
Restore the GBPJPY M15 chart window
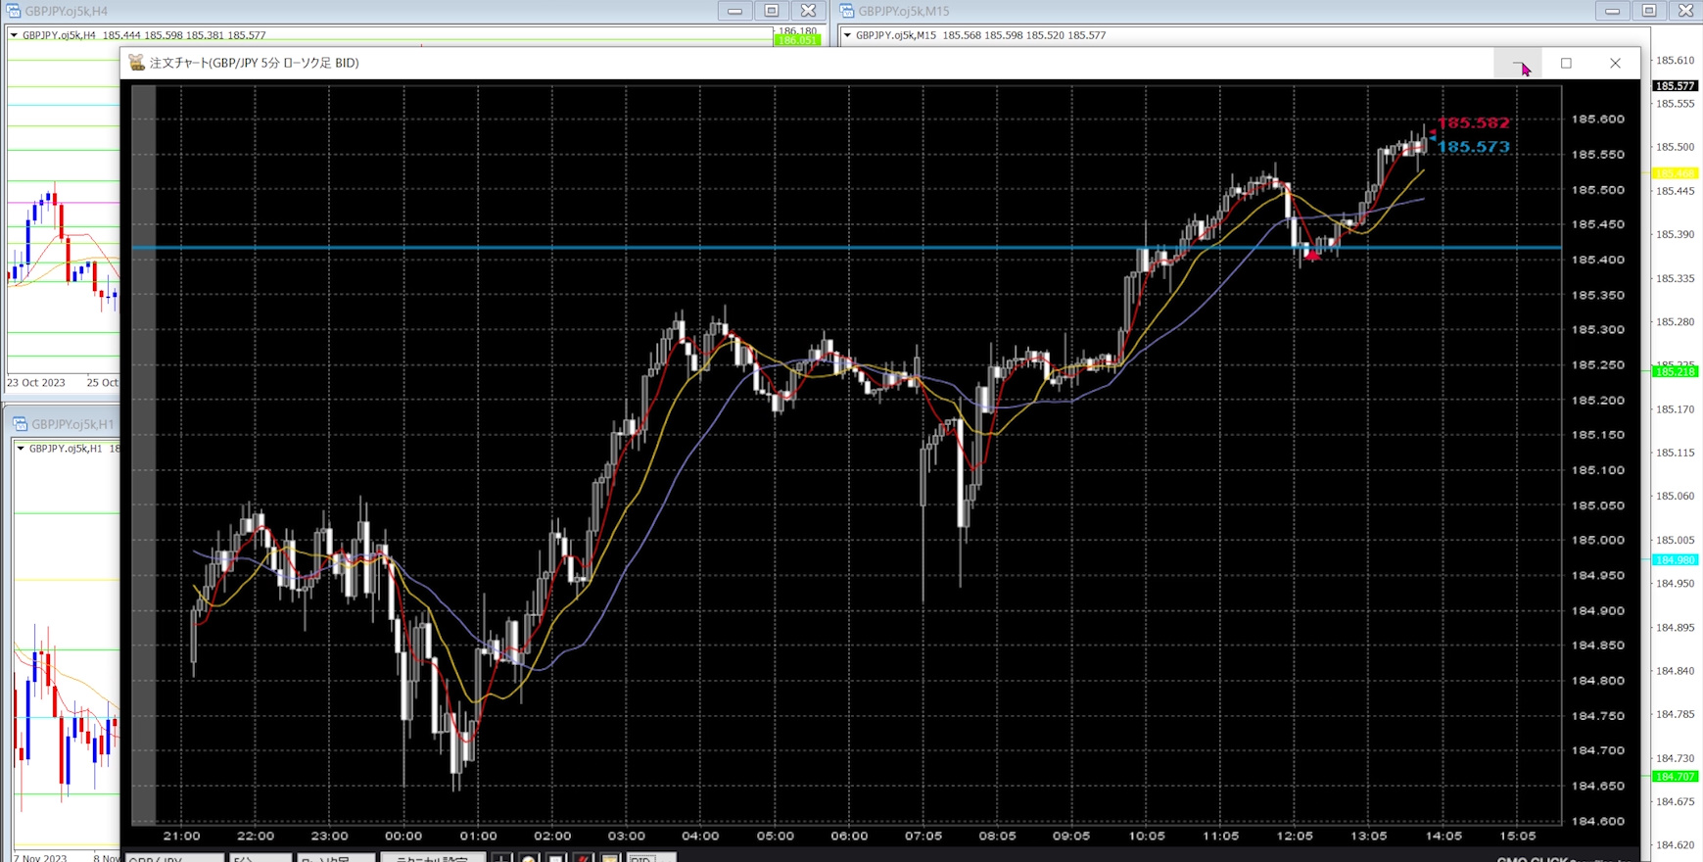point(1649,11)
